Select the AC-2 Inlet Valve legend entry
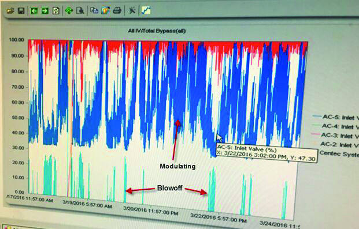The width and height of the screenshot is (359, 229). (335, 144)
